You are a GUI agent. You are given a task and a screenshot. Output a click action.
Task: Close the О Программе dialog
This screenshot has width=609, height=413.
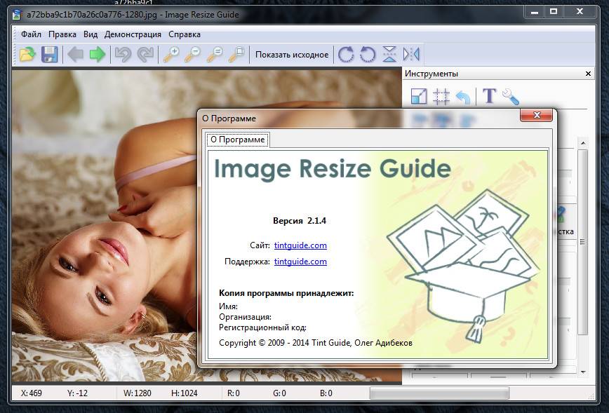pyautogui.click(x=536, y=115)
